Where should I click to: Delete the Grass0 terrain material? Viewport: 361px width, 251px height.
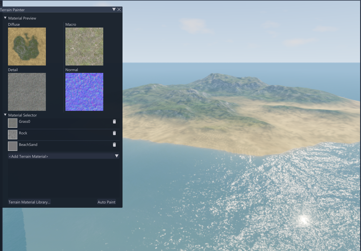click(114, 121)
